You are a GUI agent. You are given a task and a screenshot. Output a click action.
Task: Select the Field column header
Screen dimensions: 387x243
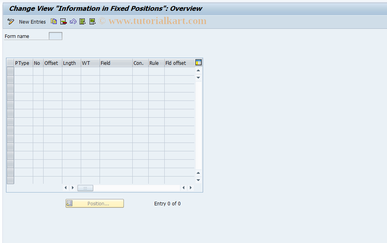coord(116,63)
